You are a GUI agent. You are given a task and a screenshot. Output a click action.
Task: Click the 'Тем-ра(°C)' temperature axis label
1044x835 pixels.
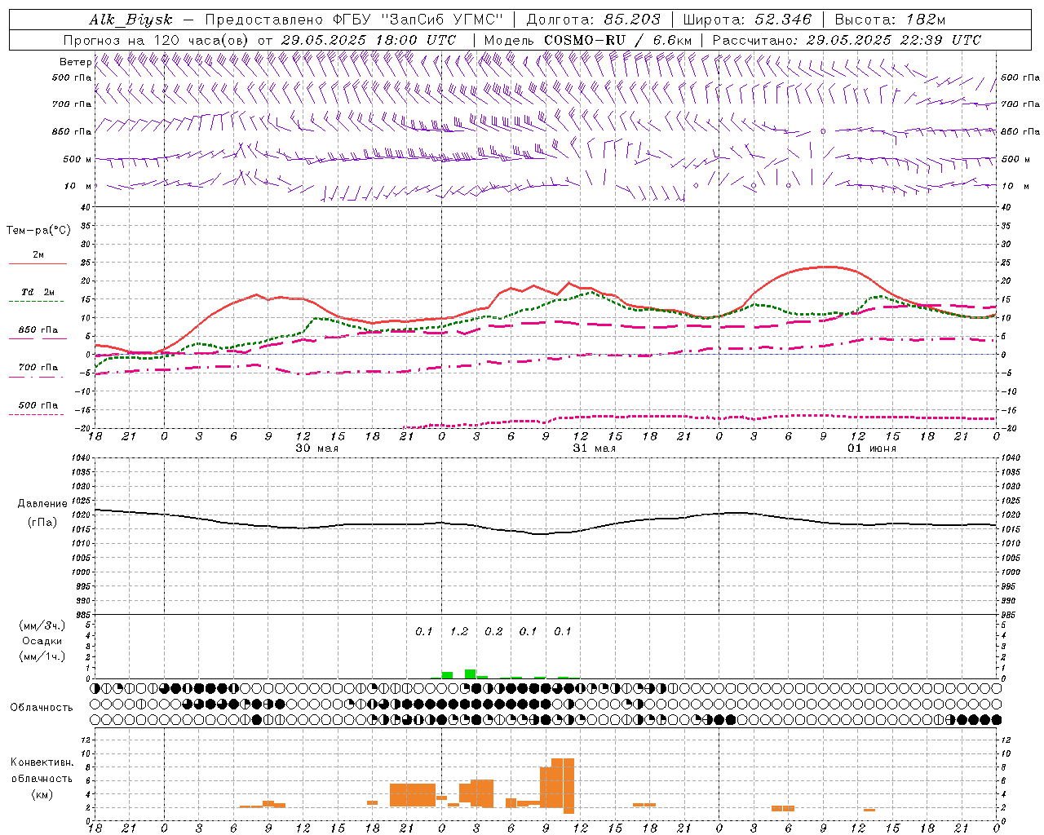pos(38,231)
